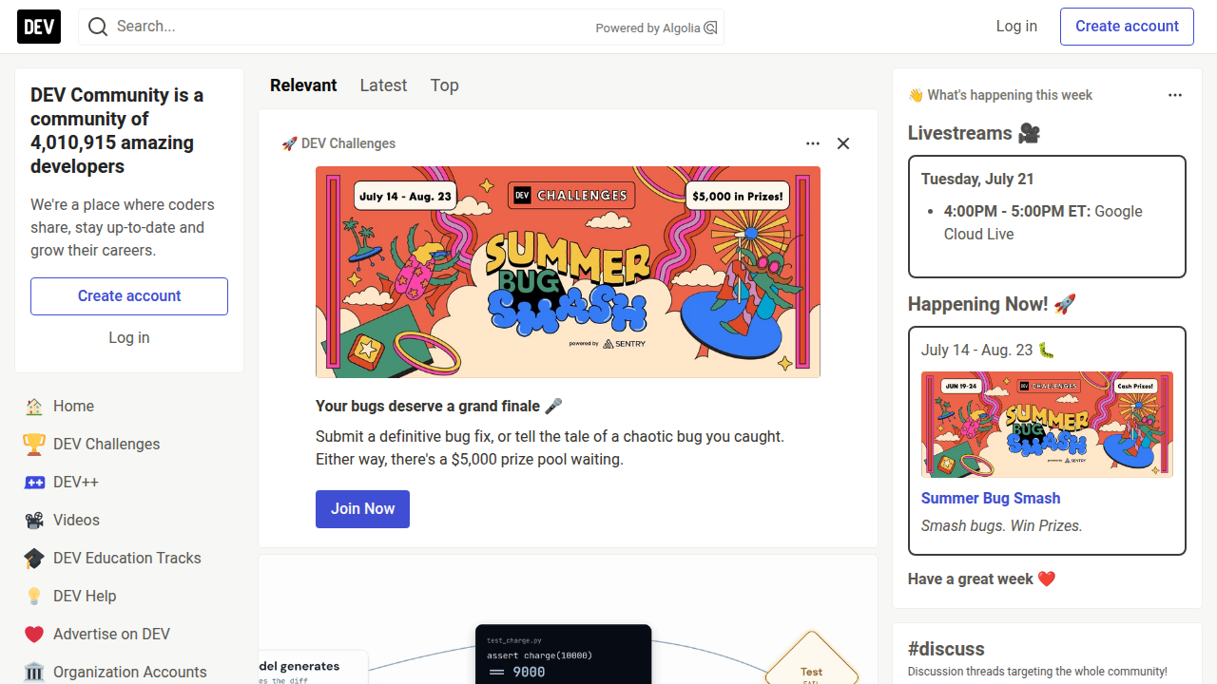Click Log in under sidebar card
This screenshot has height=684, width=1217.
[x=129, y=338]
